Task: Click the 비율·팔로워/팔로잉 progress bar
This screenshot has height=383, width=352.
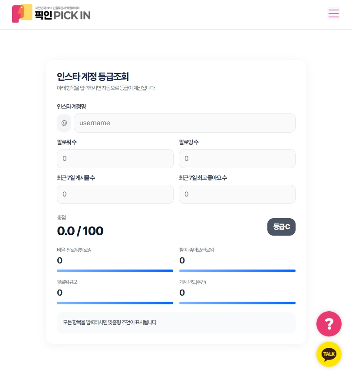Action: click(x=115, y=271)
